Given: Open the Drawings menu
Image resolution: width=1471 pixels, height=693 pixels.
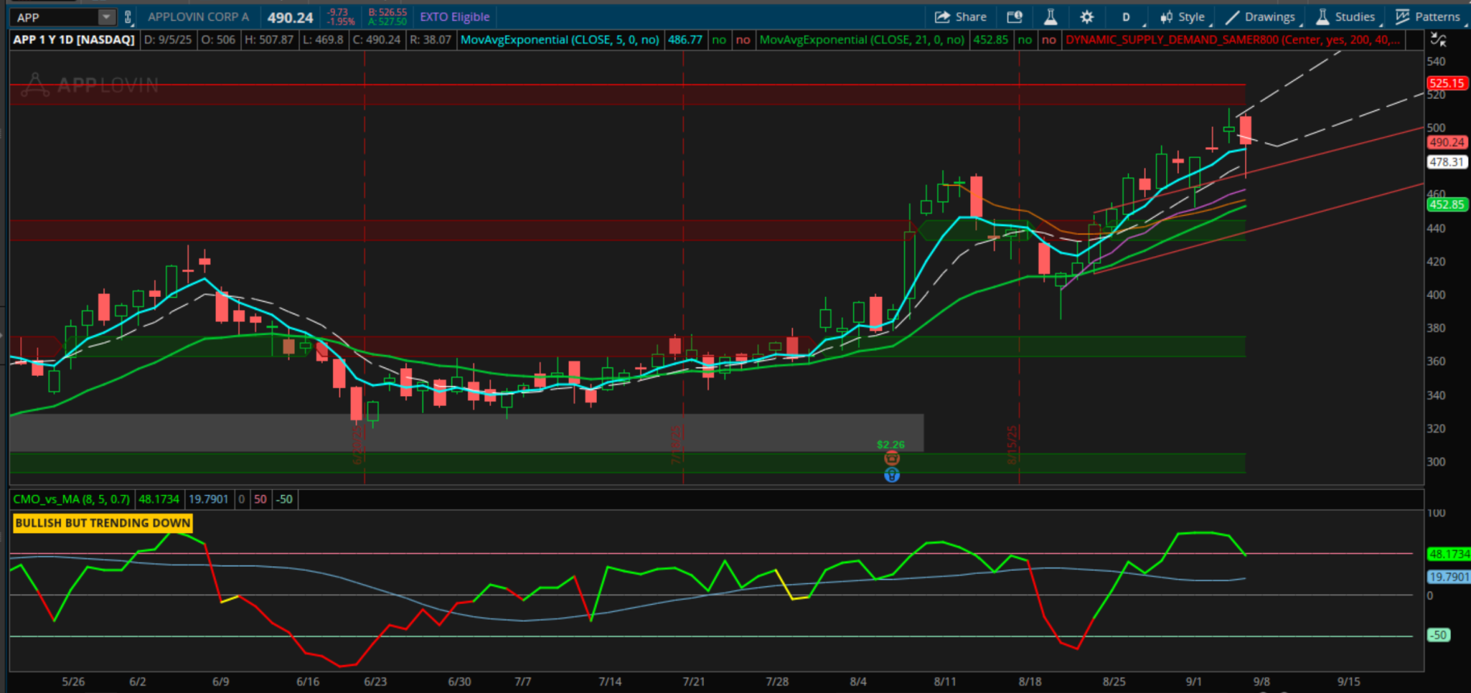Looking at the screenshot, I should click(x=1260, y=17).
